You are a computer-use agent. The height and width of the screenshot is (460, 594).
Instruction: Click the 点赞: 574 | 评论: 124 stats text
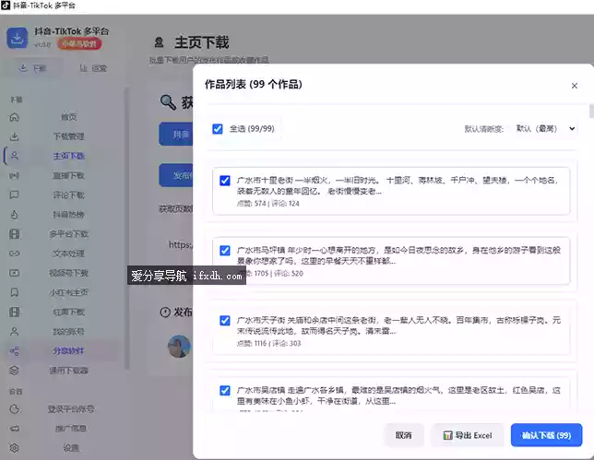click(x=268, y=204)
